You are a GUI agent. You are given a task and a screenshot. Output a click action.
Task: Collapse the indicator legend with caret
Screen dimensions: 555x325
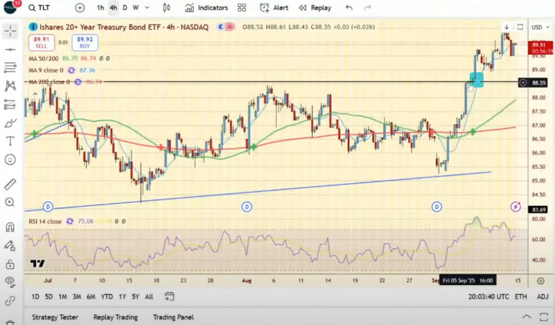coord(35,94)
